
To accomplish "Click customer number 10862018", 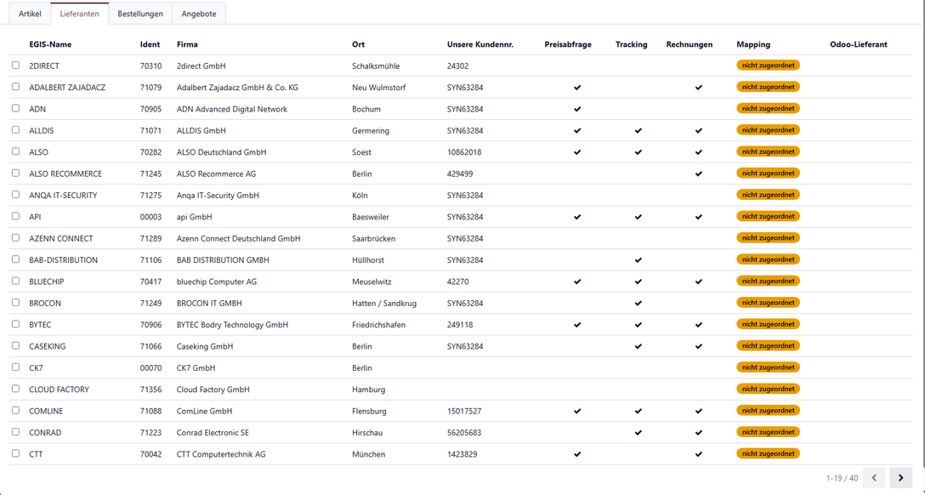I will 464,152.
